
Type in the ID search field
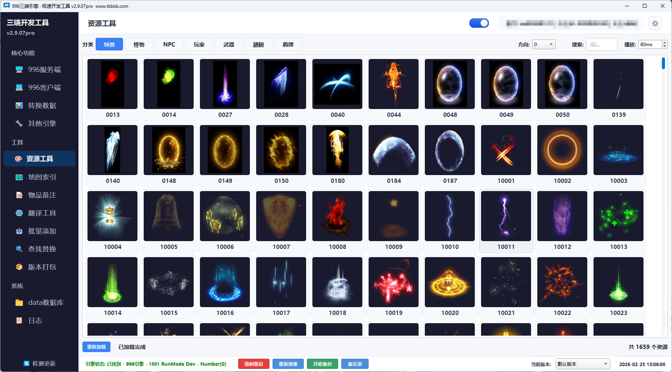tap(601, 44)
